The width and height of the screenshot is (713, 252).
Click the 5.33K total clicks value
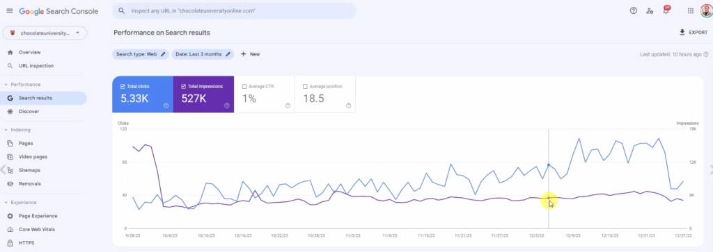134,99
